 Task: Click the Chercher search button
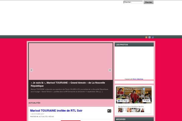(148, 2)
